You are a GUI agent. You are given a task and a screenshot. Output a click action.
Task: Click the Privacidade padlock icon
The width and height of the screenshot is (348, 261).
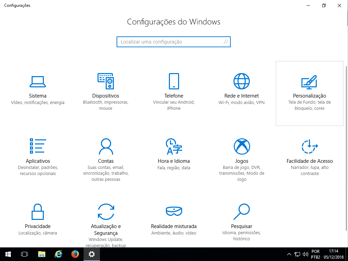click(38, 212)
